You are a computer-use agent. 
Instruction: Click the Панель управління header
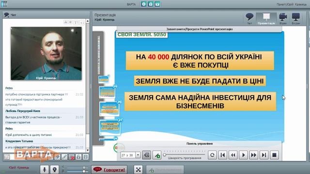tap(200, 144)
